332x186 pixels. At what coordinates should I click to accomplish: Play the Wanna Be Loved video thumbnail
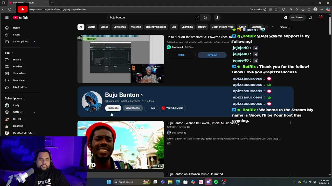pyautogui.click(x=121, y=145)
